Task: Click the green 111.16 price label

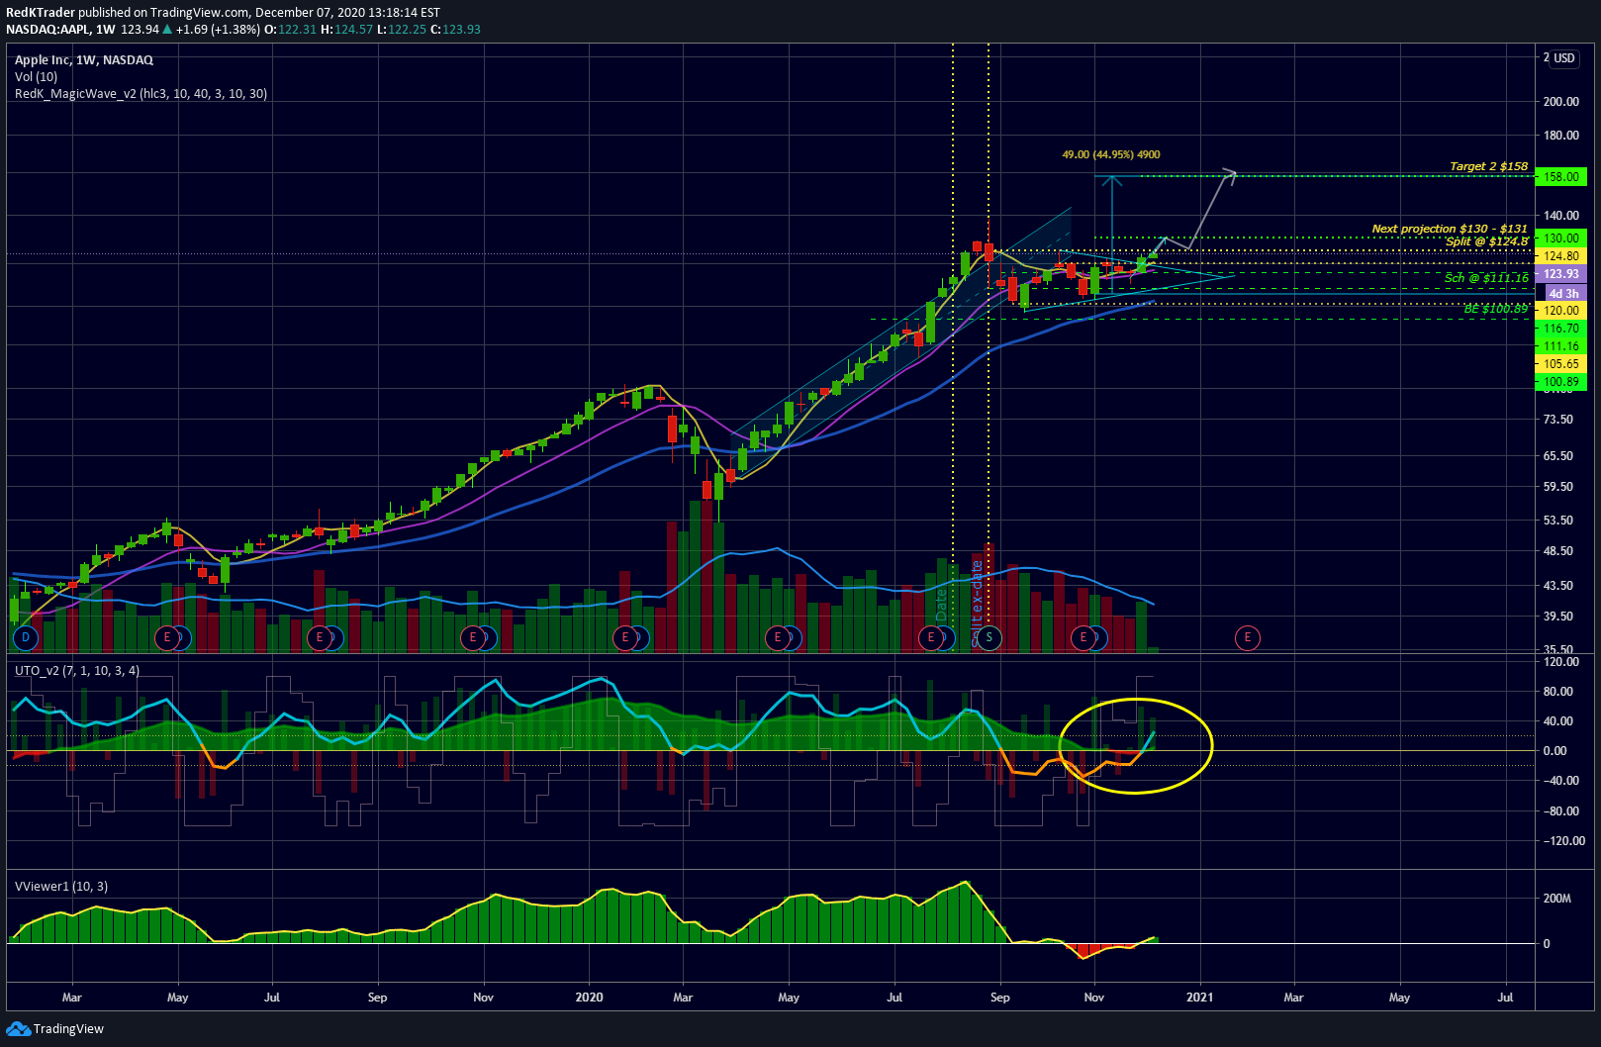Action: 1560,346
